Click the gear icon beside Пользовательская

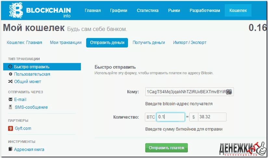(x=10, y=74)
